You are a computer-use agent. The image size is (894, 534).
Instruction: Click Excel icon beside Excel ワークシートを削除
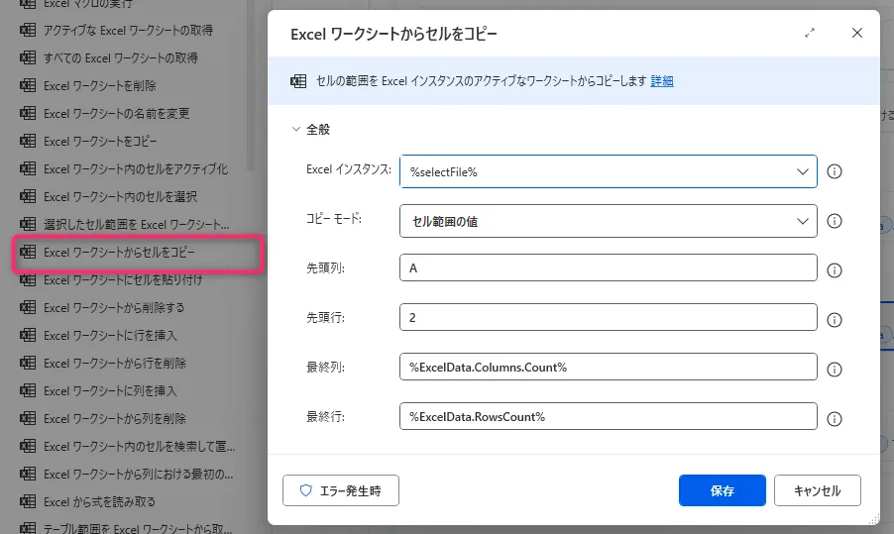(28, 86)
